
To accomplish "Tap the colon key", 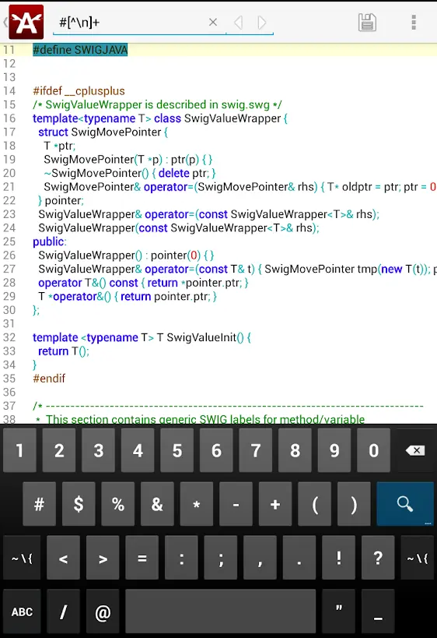I will pos(181,558).
